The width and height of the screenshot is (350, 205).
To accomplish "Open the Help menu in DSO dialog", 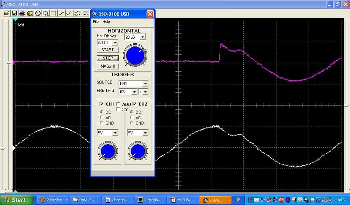I will pyautogui.click(x=106, y=21).
